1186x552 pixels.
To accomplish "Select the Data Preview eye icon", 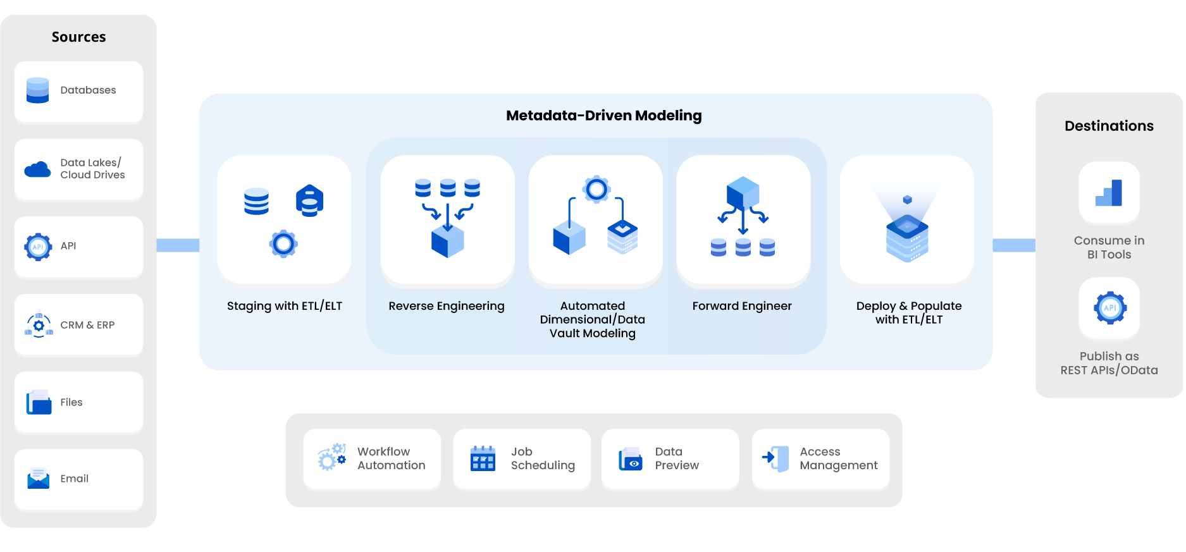I will click(631, 459).
